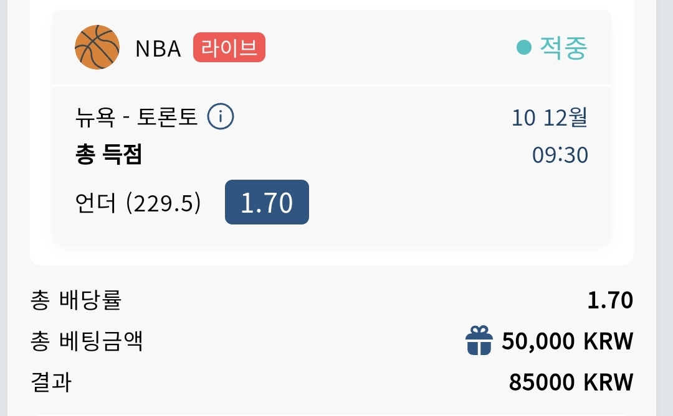Click the total odds value 1.70

point(610,300)
